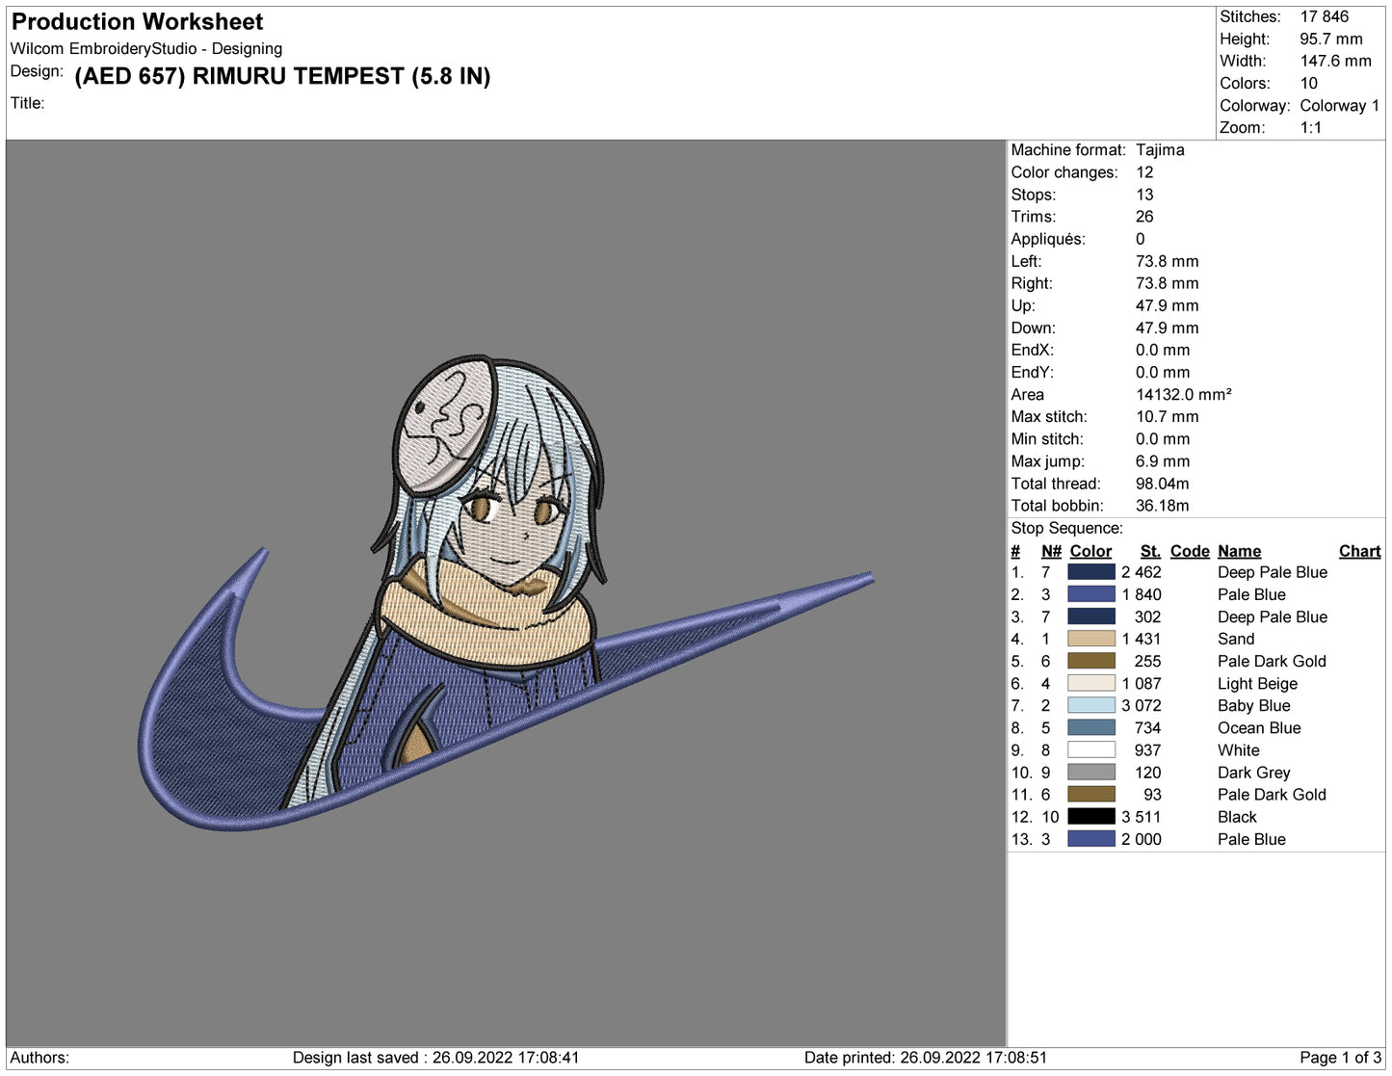Click the width value '147.6 mm'
Viewport: 1392px width, 1076px height.
[1336, 61]
